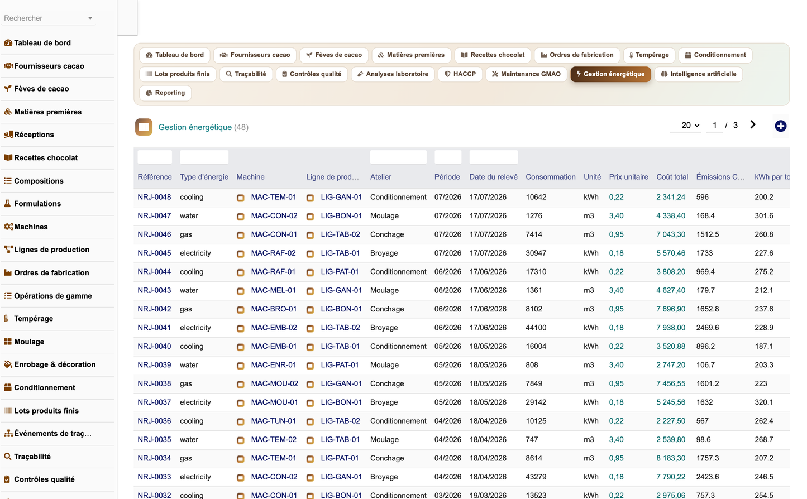This screenshot has height=499, width=807.
Task: Click the Fèves de cacao sidebar icon
Action: click(8, 89)
